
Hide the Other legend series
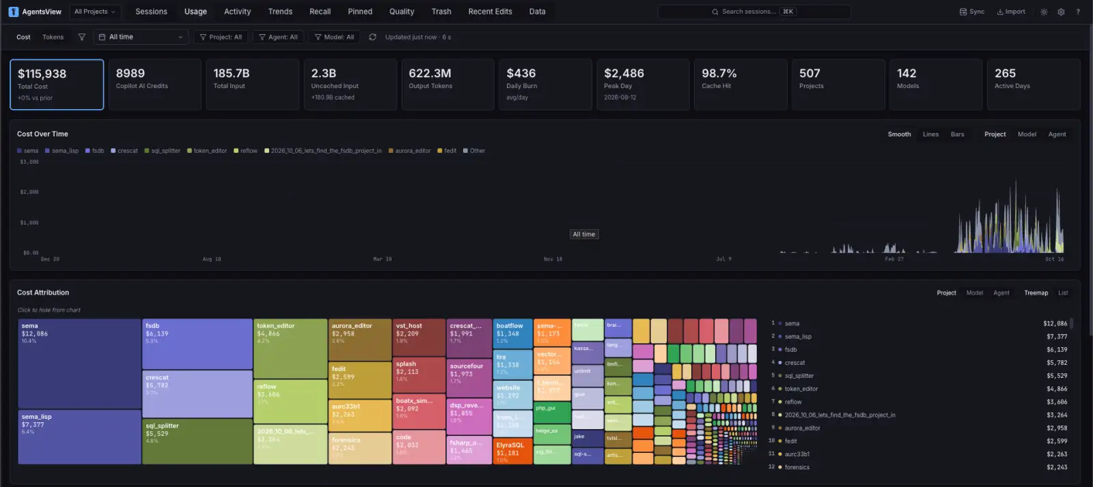coord(474,151)
